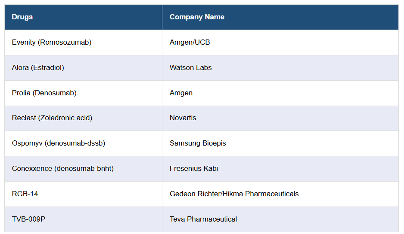Select the TVB-009P drug cell
The image size is (404, 234).
click(28, 219)
